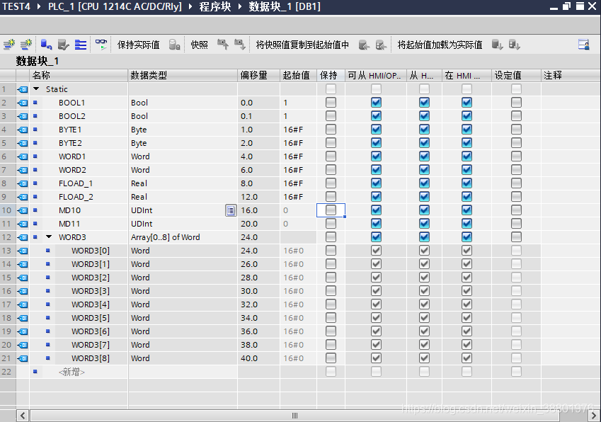Click the horizontal scrollbar left arrow
Viewport: 601px width, 422px height.
tap(23, 416)
